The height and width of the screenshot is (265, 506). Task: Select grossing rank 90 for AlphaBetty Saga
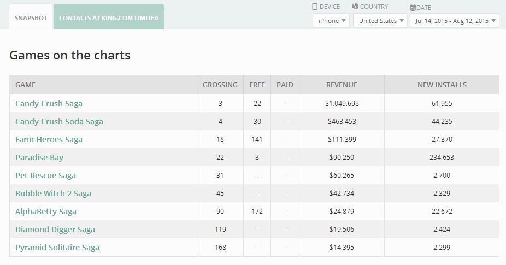coord(220,212)
